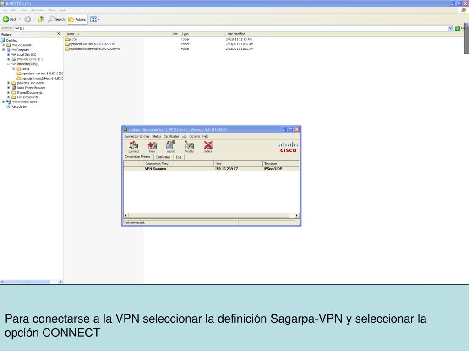
Task: Switch to the Certificates tab
Action: [163, 157]
